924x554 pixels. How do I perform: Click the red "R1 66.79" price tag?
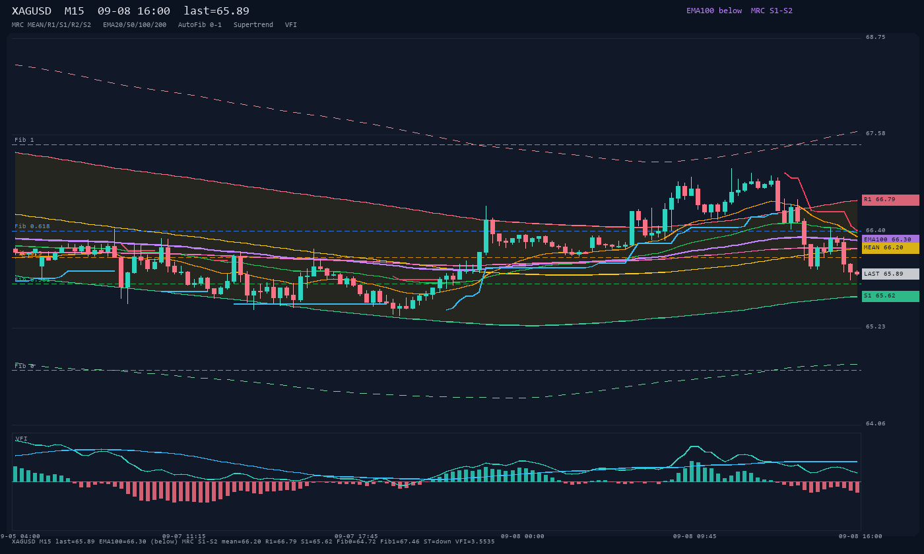pyautogui.click(x=890, y=200)
